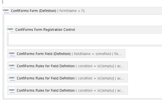Viewport: 162px width, 105px height.
Task: Select the first Rules for Field Definition icon
Action: [12, 66]
